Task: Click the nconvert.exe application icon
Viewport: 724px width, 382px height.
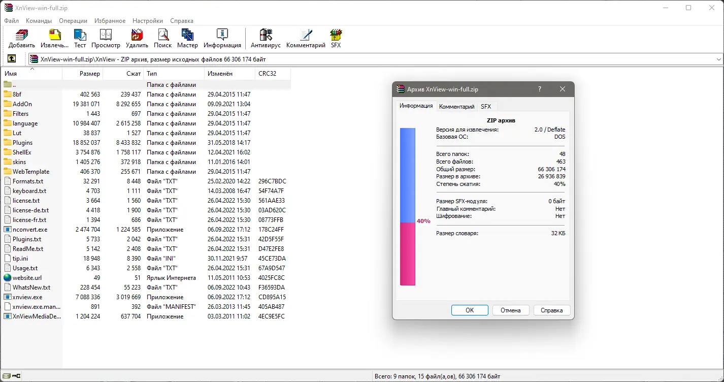Action: coord(8,230)
